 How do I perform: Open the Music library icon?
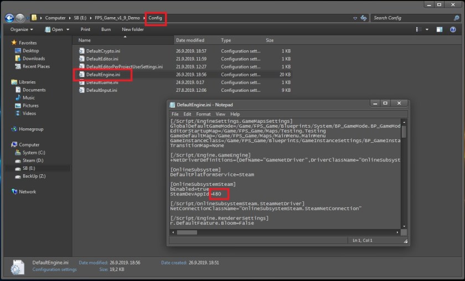coord(18,98)
